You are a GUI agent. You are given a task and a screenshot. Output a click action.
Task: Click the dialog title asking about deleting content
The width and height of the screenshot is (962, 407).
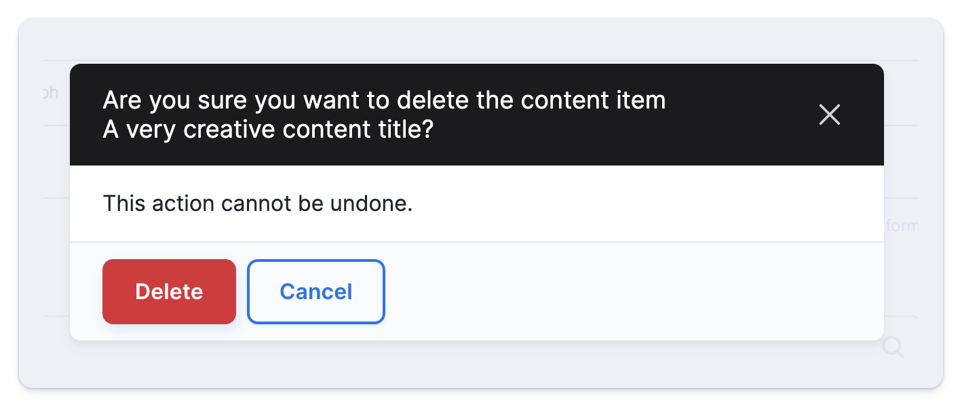(x=384, y=115)
